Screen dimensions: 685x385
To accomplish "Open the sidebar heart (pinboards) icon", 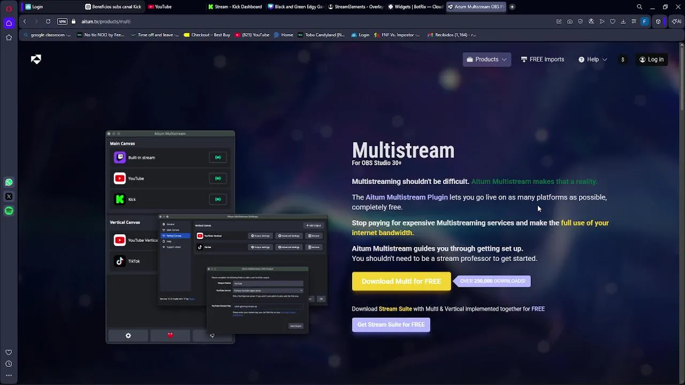I will click(x=9, y=352).
